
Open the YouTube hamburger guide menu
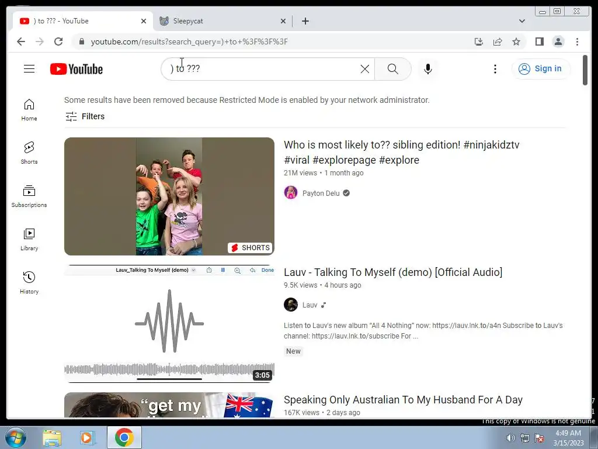point(29,69)
